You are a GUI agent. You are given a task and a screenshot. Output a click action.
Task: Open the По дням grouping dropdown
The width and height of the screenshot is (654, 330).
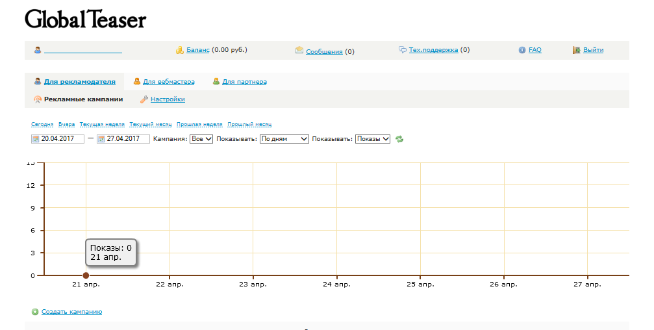coord(284,139)
